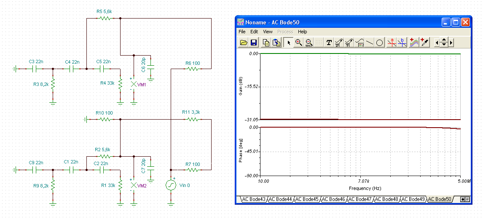
Task: Save the diagram with the floppy icon
Action: point(254,43)
